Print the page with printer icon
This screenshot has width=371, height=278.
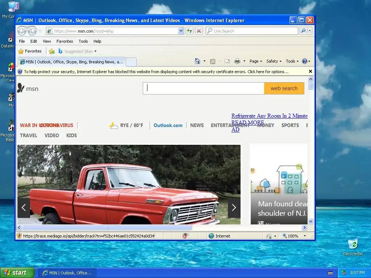click(x=237, y=61)
